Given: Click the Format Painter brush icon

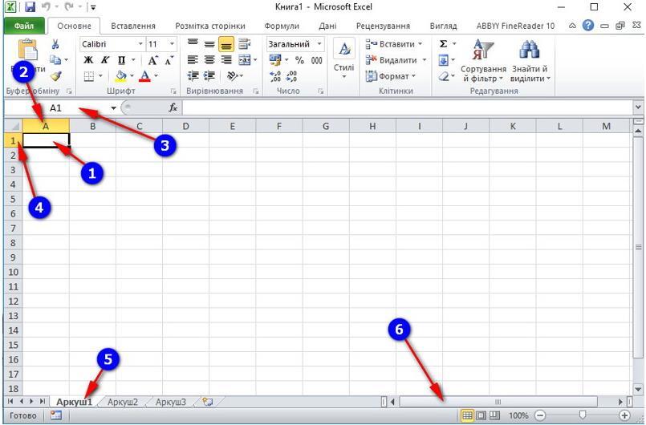Looking at the screenshot, I should pos(56,76).
